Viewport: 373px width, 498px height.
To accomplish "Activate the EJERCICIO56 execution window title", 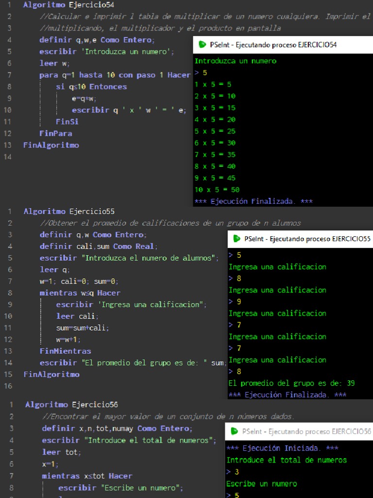I will point(306,431).
